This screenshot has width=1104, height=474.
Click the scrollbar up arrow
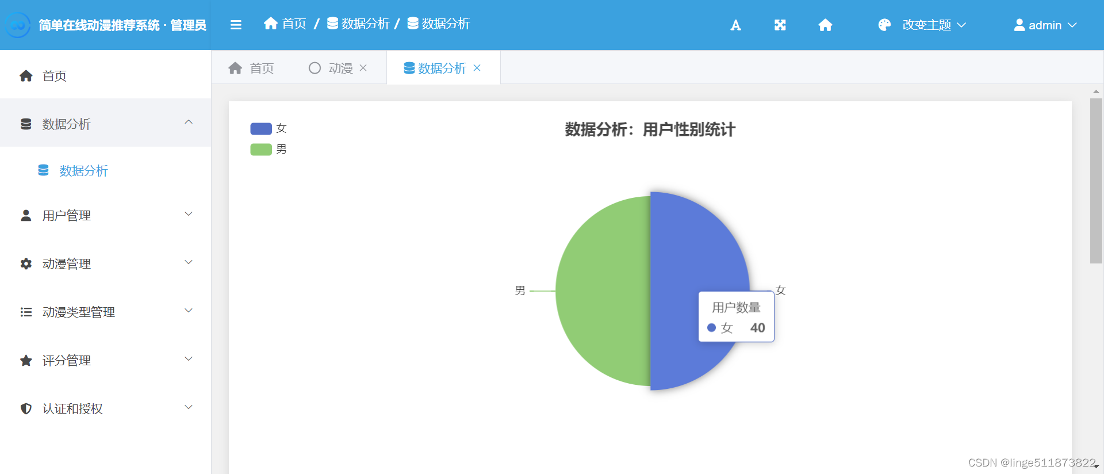pos(1096,91)
